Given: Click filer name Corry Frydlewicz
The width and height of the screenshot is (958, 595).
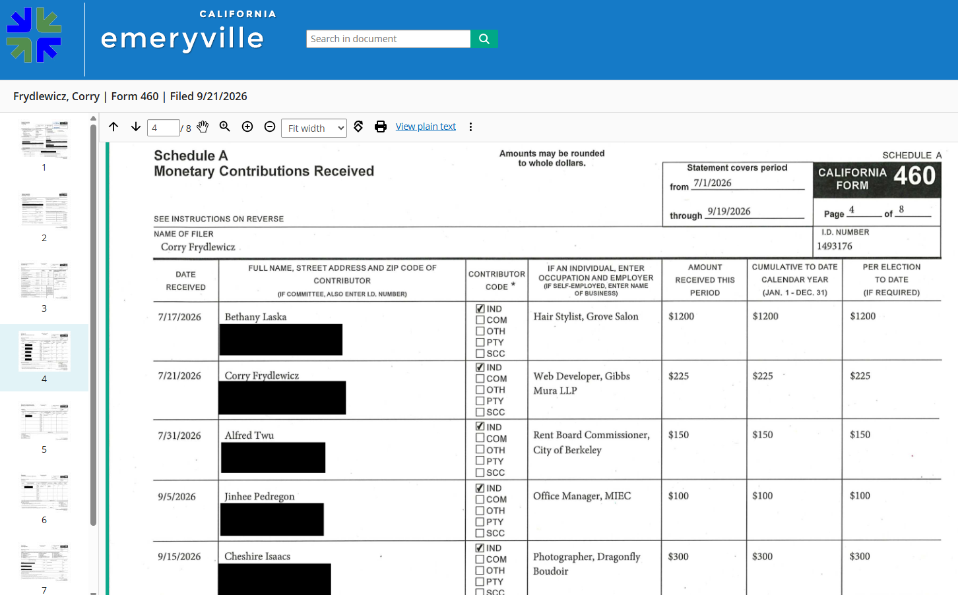Looking at the screenshot, I should coord(198,247).
